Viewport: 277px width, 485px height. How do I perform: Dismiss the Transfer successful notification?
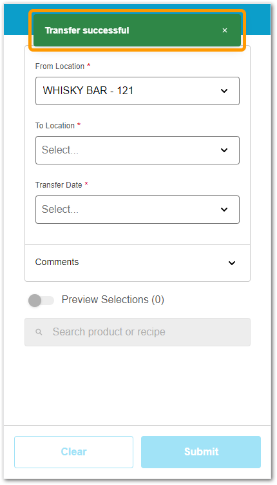click(x=225, y=30)
